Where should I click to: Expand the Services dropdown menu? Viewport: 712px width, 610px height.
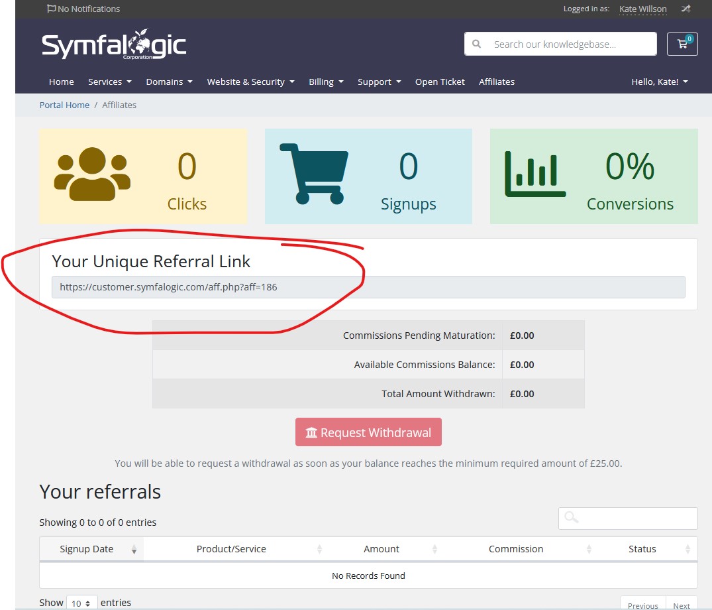pos(110,82)
